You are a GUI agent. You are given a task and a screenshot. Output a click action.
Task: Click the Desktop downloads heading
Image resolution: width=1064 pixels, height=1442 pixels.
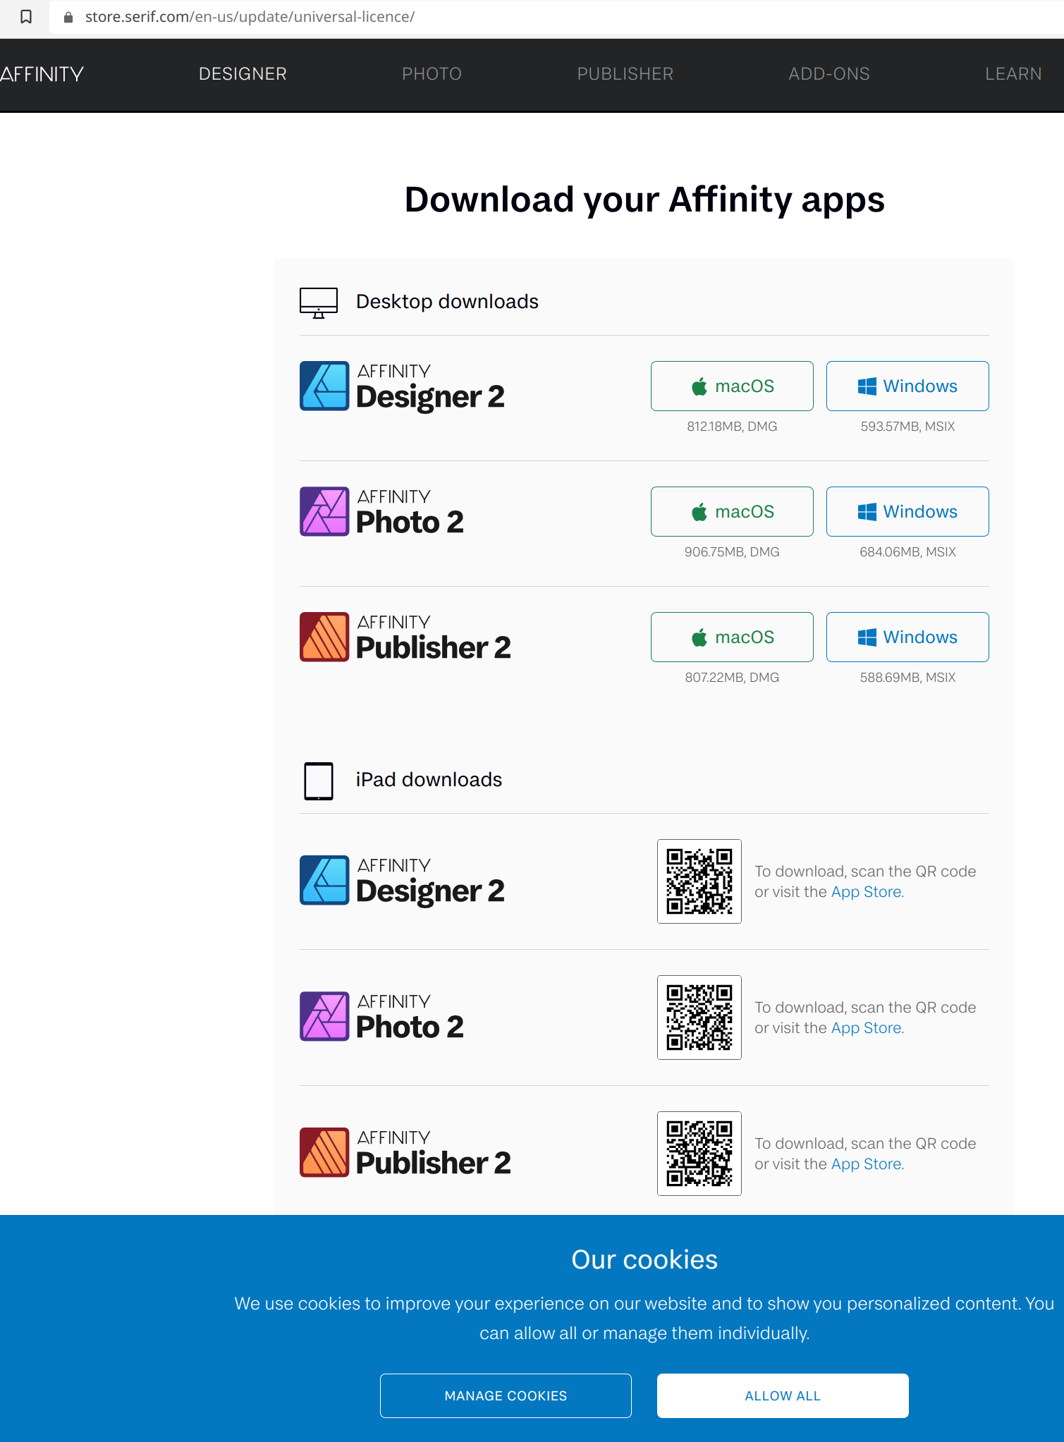(447, 302)
